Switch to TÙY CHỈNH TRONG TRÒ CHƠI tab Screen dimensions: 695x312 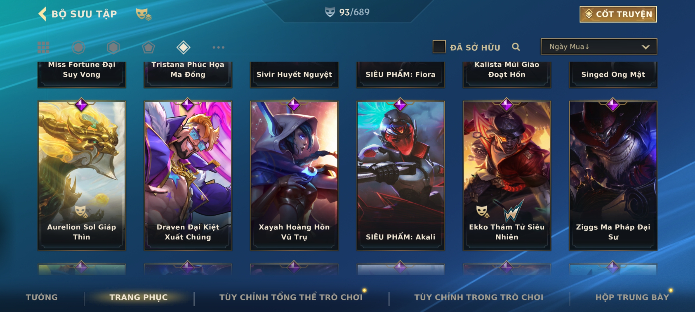tap(479, 297)
